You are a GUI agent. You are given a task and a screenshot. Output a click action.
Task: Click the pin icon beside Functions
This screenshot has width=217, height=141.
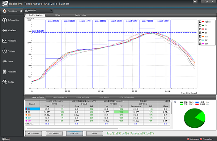coord(21,11)
